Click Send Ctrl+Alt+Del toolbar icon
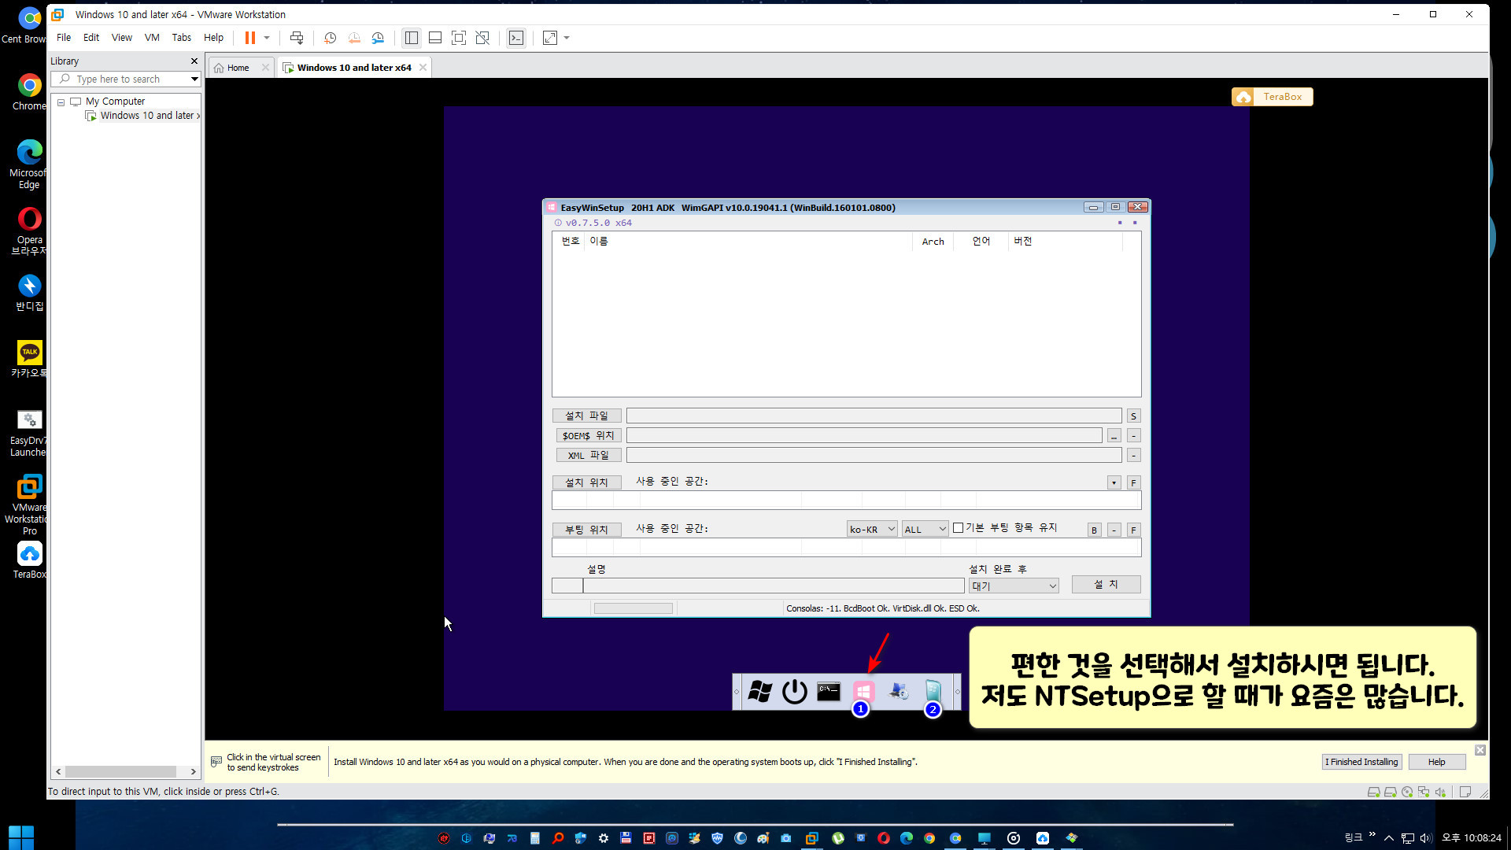 [297, 38]
